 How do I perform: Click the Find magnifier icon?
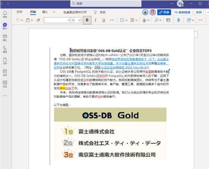click(x=156, y=20)
